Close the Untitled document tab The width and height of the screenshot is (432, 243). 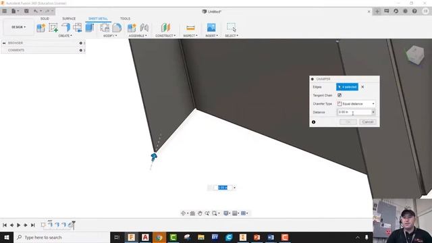369,11
